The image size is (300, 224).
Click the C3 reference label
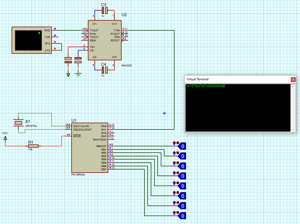pyautogui.click(x=104, y=5)
